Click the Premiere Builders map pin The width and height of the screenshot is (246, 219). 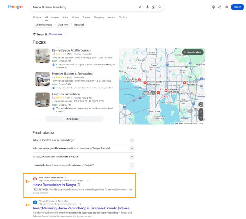tap(145, 82)
